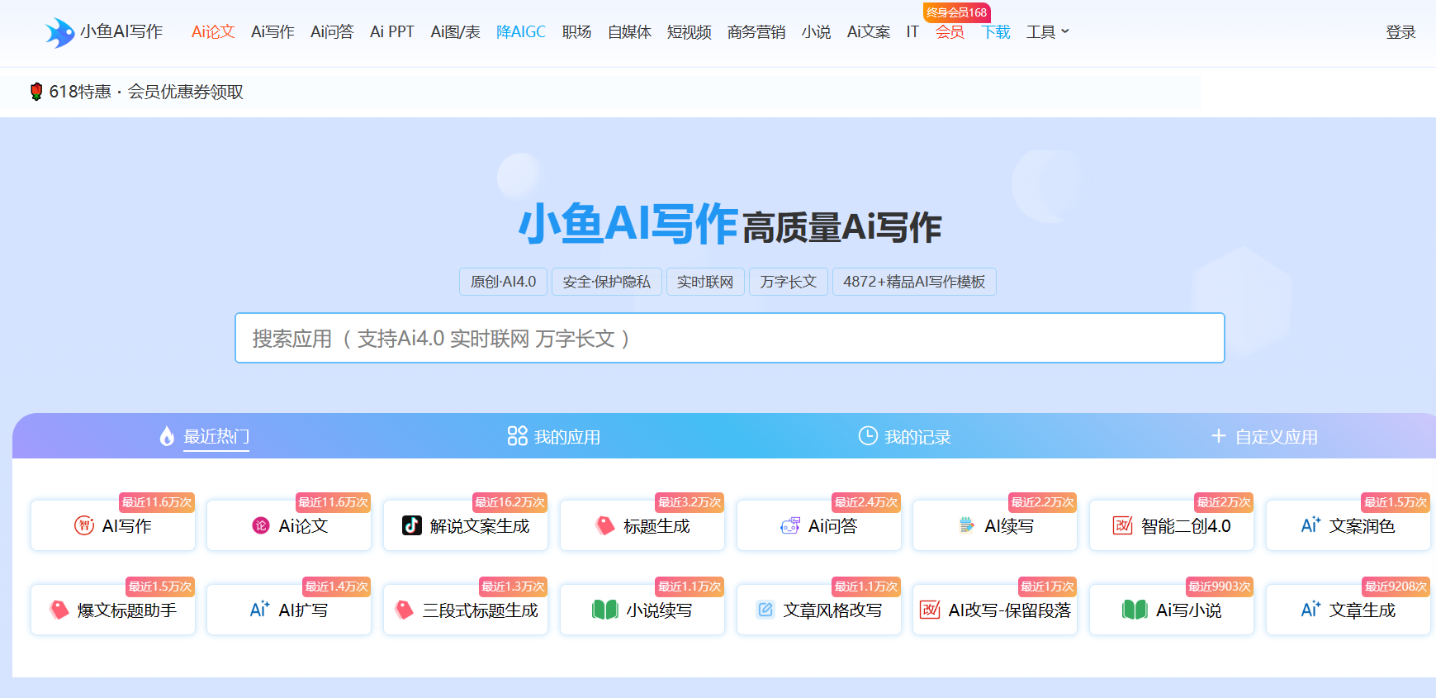Click the plus icon for 自定义应用
1436x698 pixels.
pos(1218,436)
